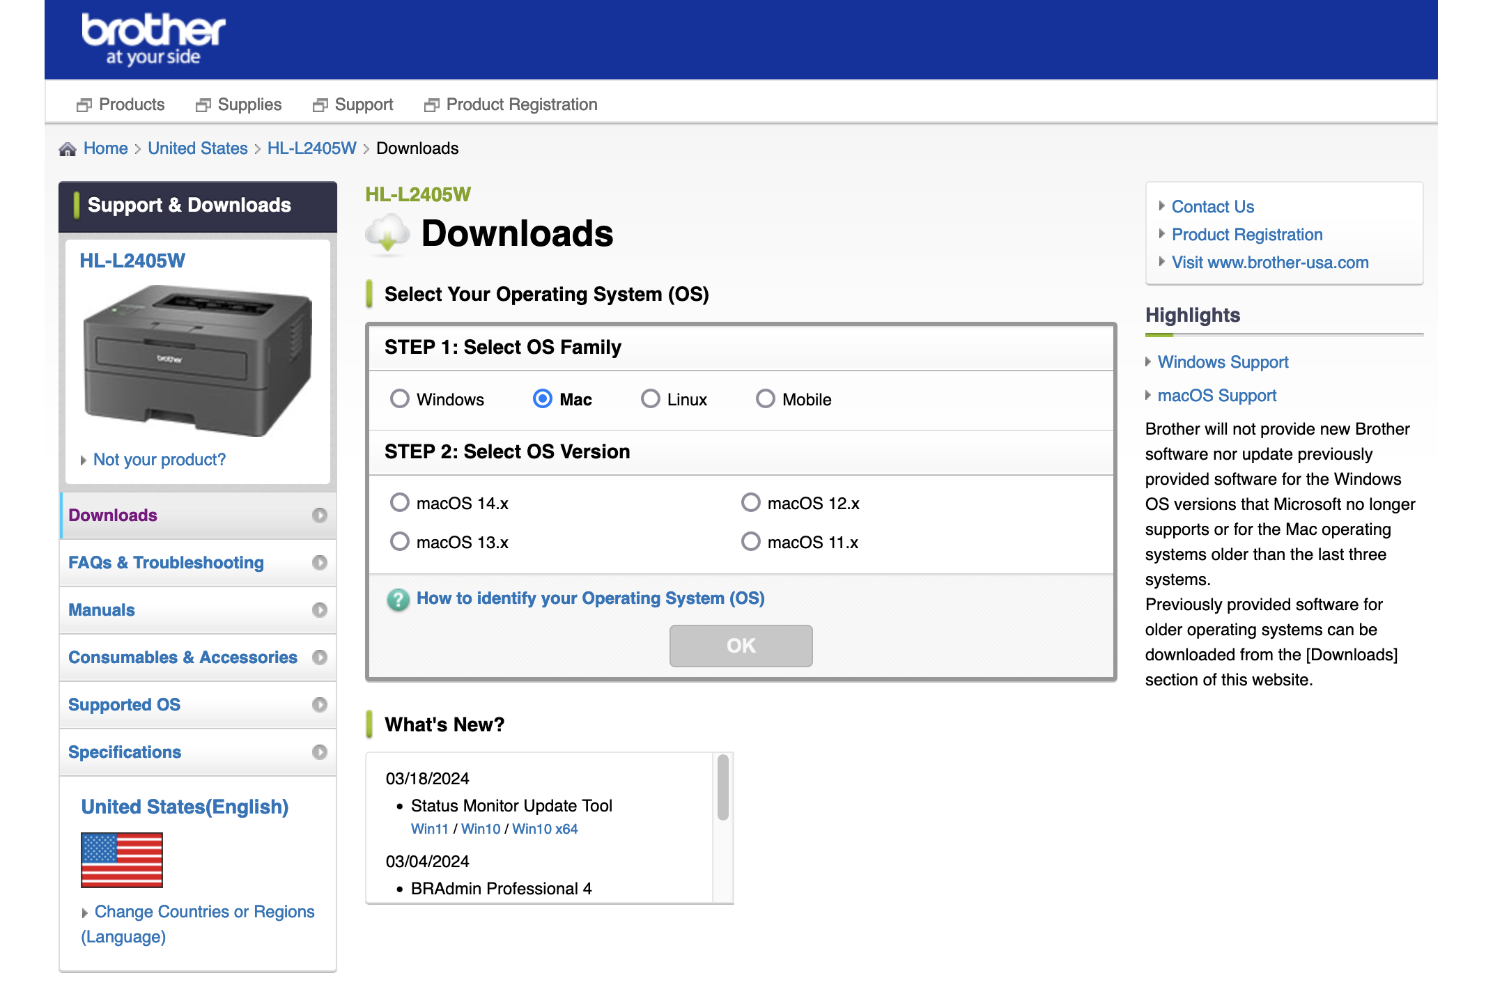The height and width of the screenshot is (1003, 1509).
Task: Open FAQs & Troubleshooting section
Action: pos(166,563)
